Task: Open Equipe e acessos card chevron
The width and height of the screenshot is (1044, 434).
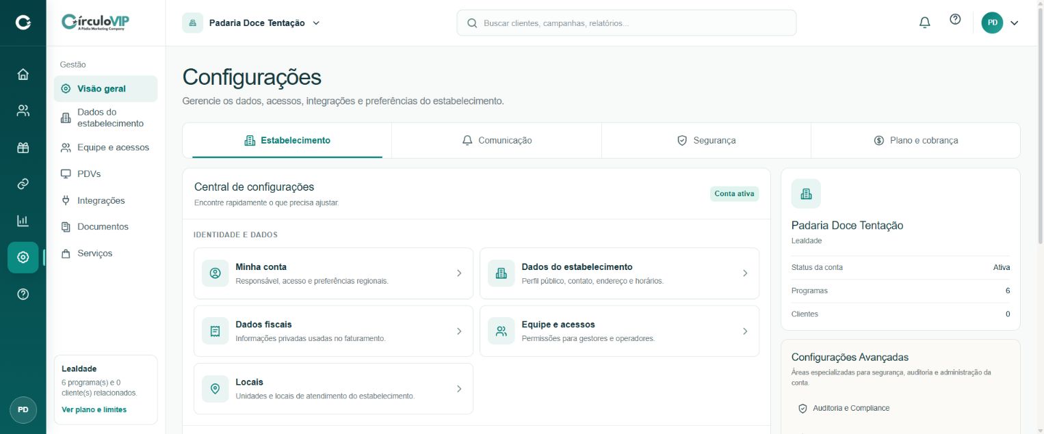Action: tap(745, 331)
